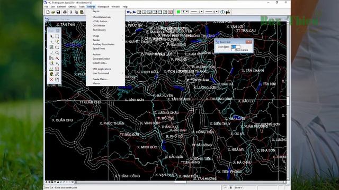The width and height of the screenshot is (339, 190).
Task: Select the Delete Element red cross tool
Action: point(51,80)
